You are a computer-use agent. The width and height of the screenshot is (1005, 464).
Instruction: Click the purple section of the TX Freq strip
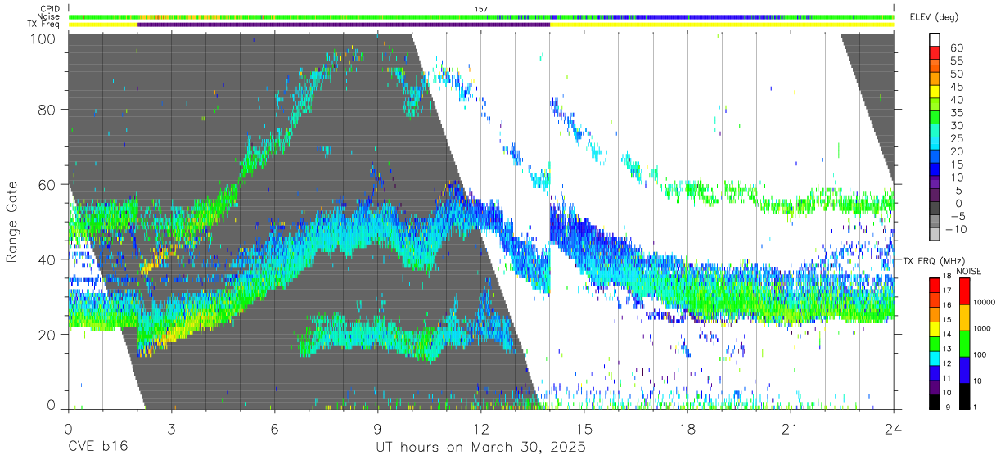pyautogui.click(x=344, y=25)
